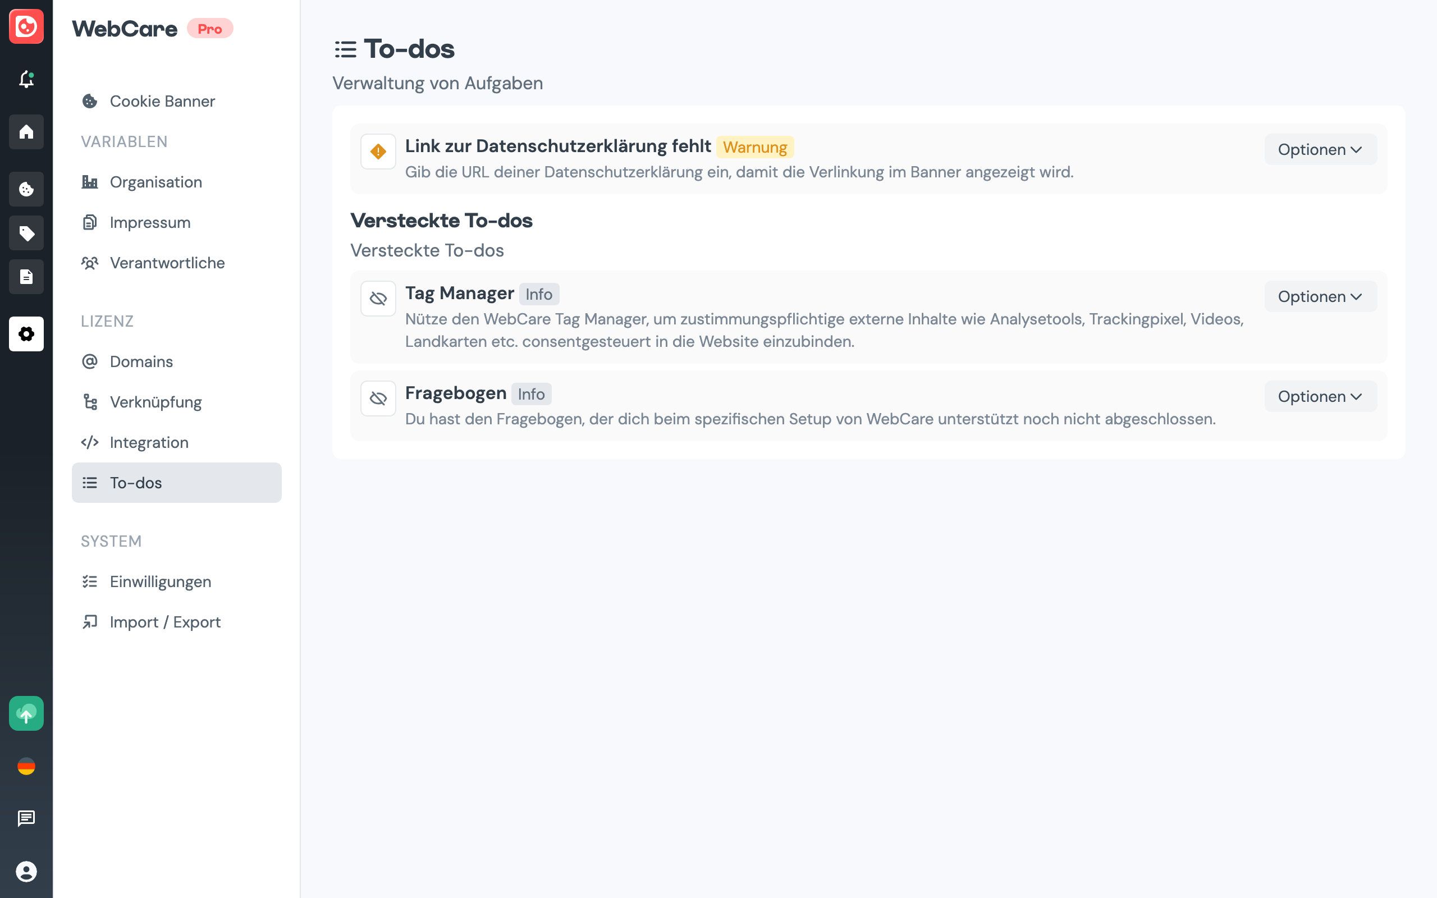Toggle visibility of the Tag Manager to-do
The height and width of the screenshot is (898, 1437).
(x=378, y=297)
